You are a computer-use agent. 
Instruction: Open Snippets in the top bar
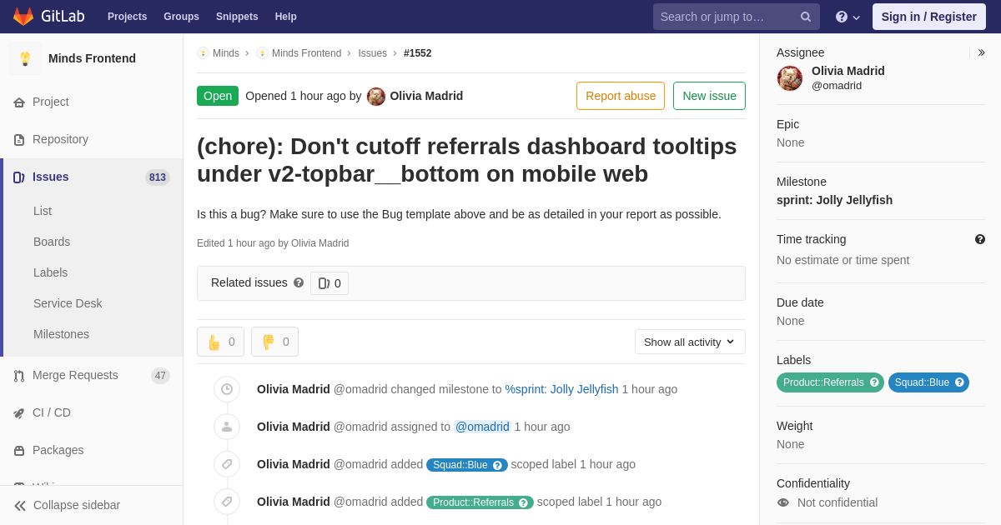[x=237, y=17]
